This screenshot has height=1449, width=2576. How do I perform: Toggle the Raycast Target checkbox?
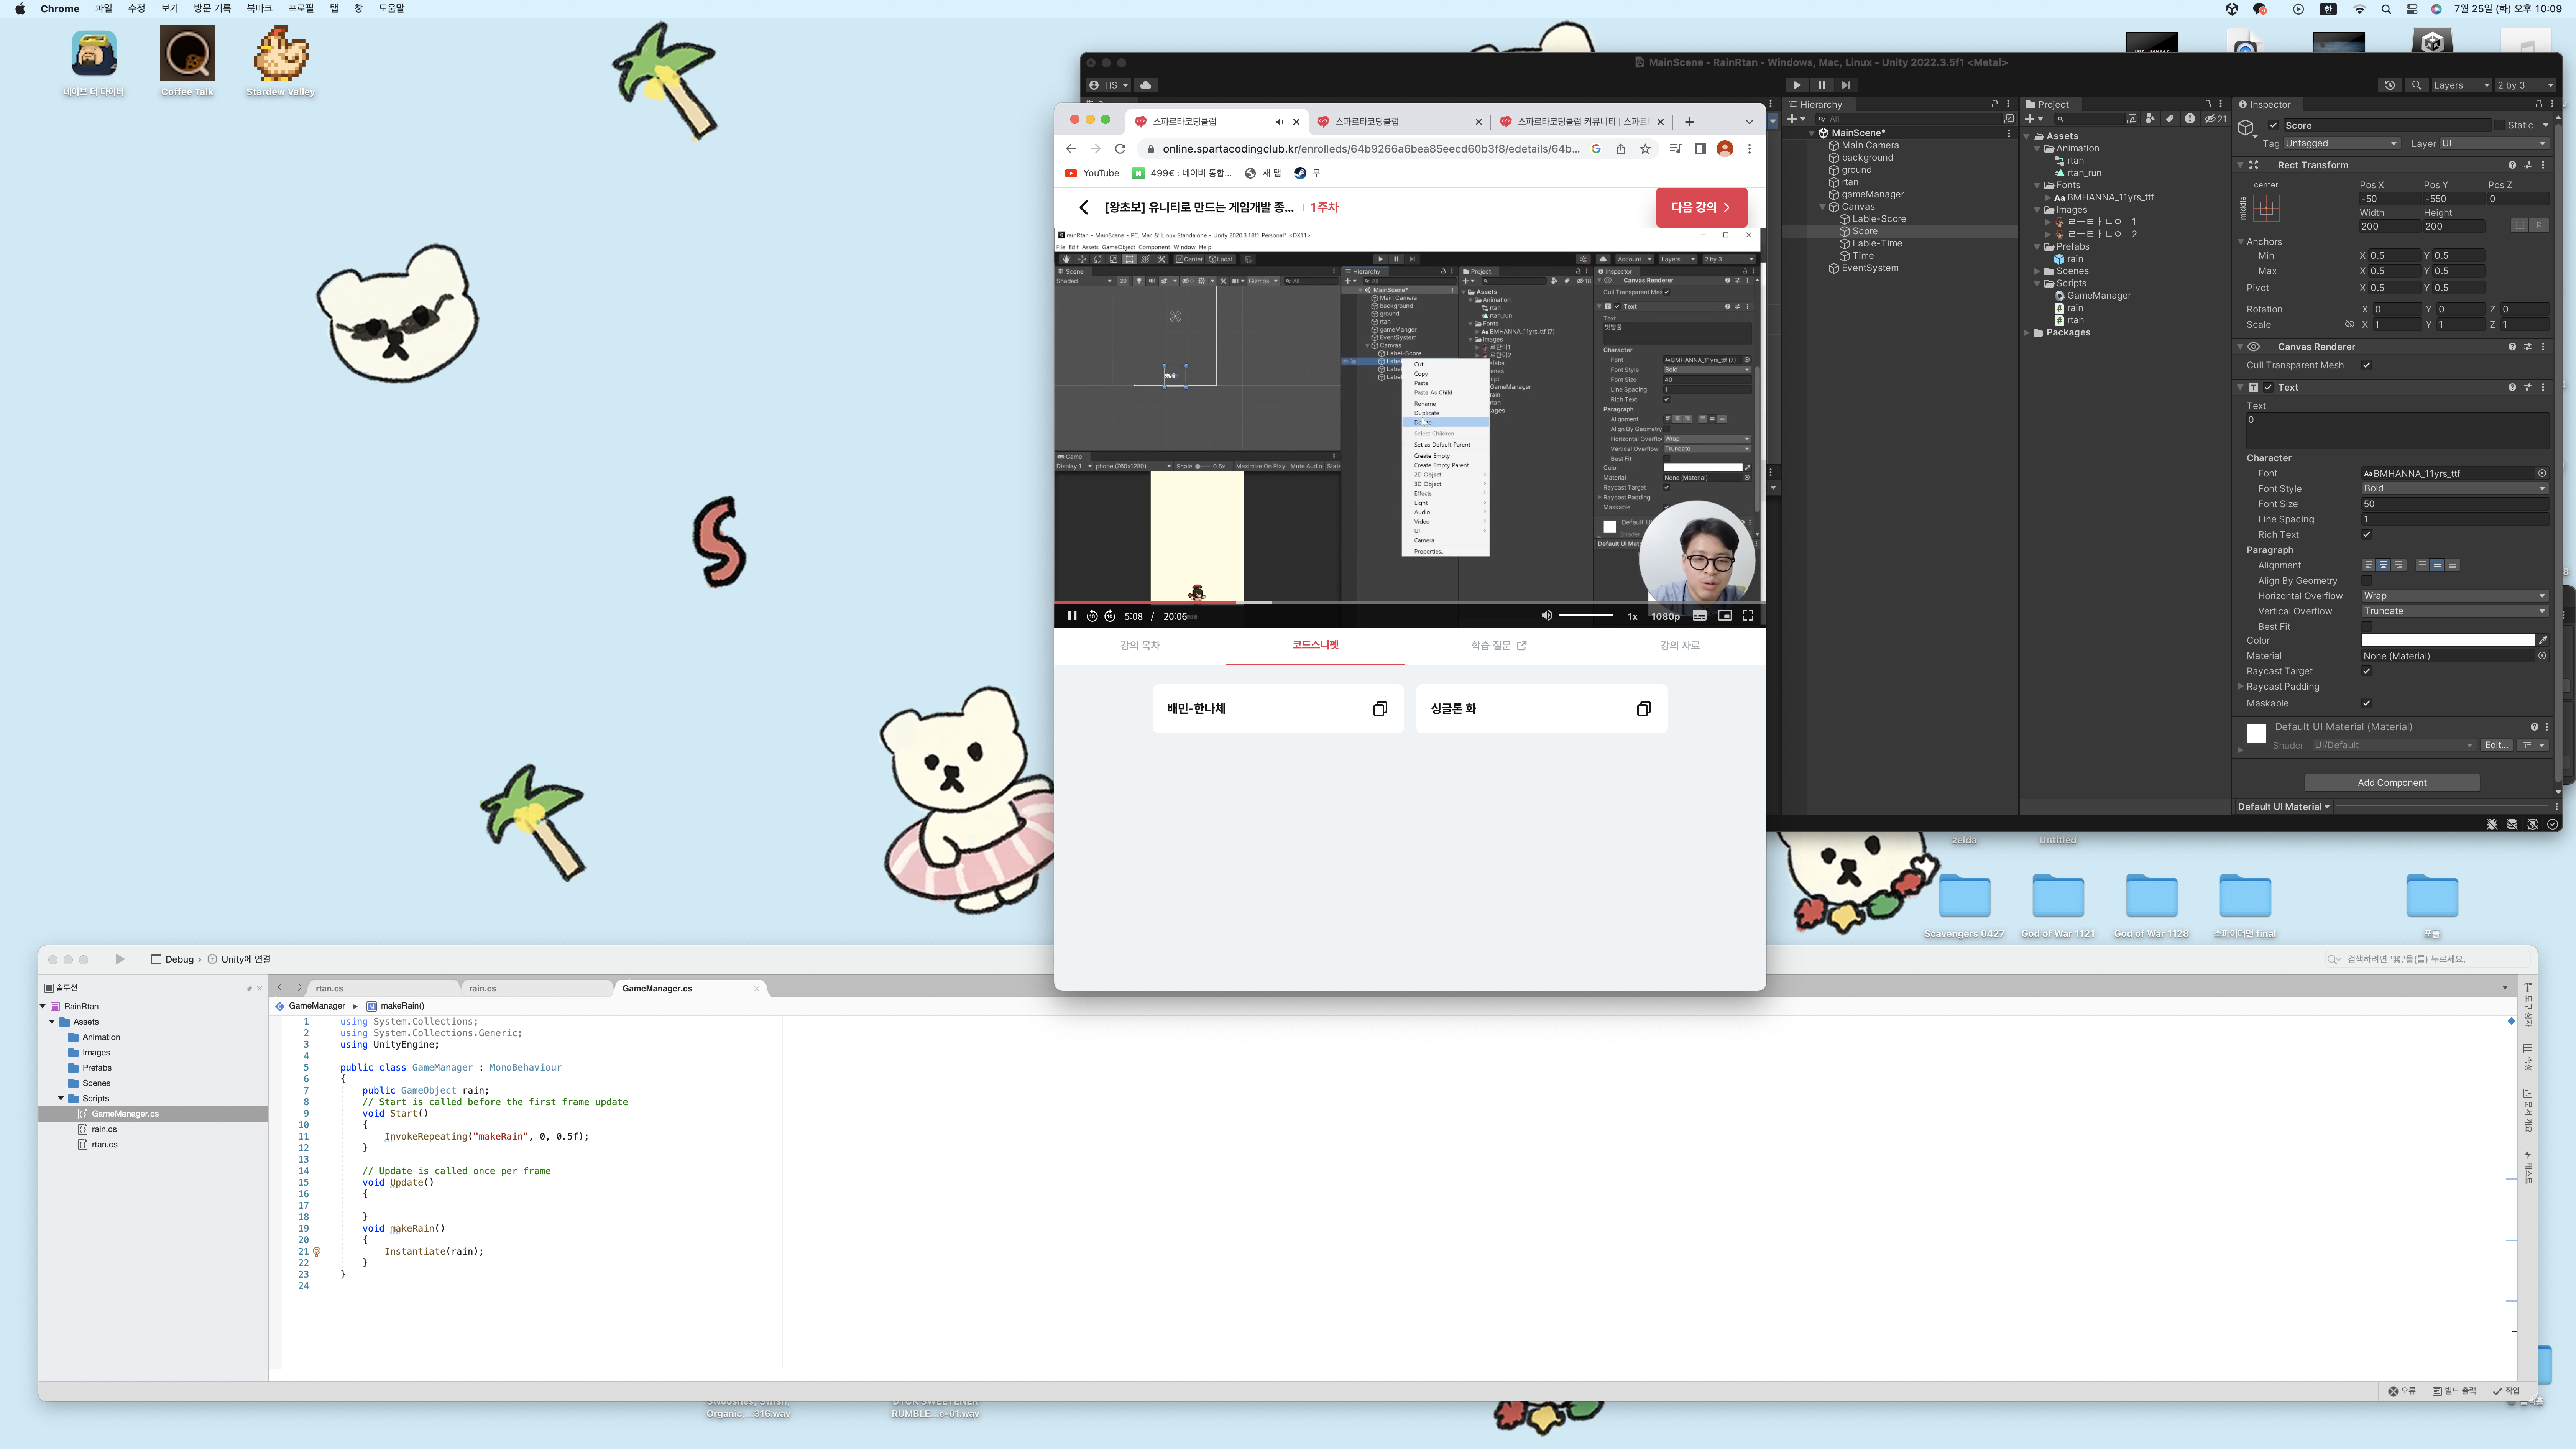(x=2367, y=671)
